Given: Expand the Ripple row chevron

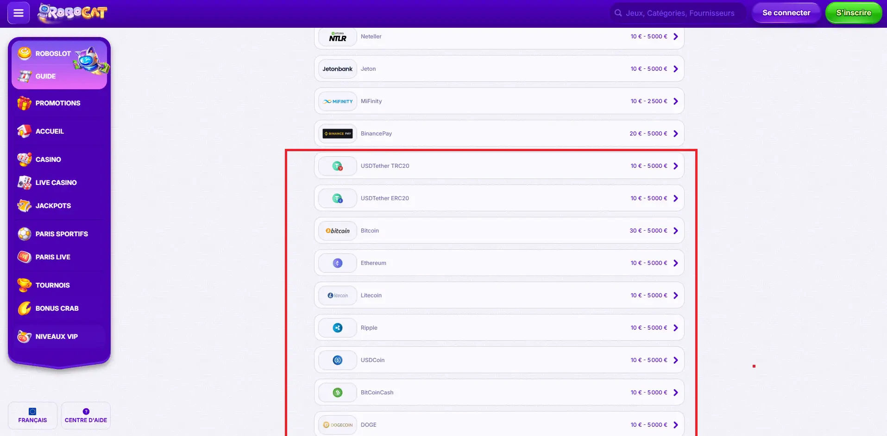Looking at the screenshot, I should tap(676, 328).
